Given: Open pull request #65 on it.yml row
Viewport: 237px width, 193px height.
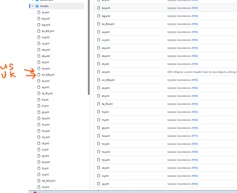Looking at the screenshot, I should coord(195,176).
